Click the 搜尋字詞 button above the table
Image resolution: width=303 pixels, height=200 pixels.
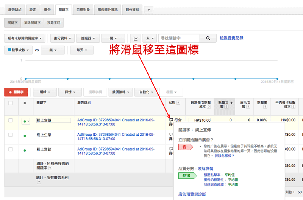[95, 92]
